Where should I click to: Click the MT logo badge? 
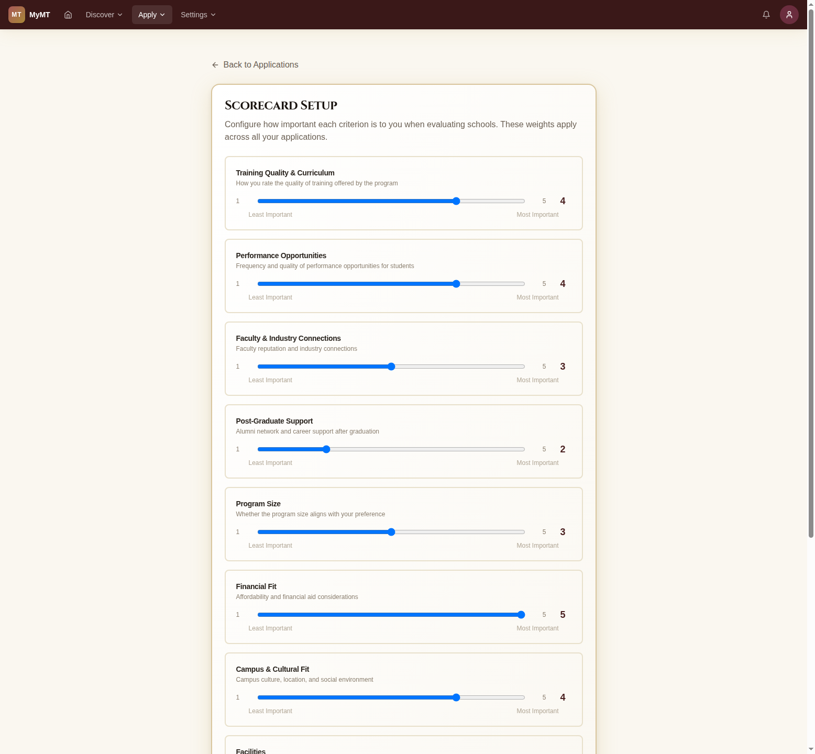(x=17, y=15)
